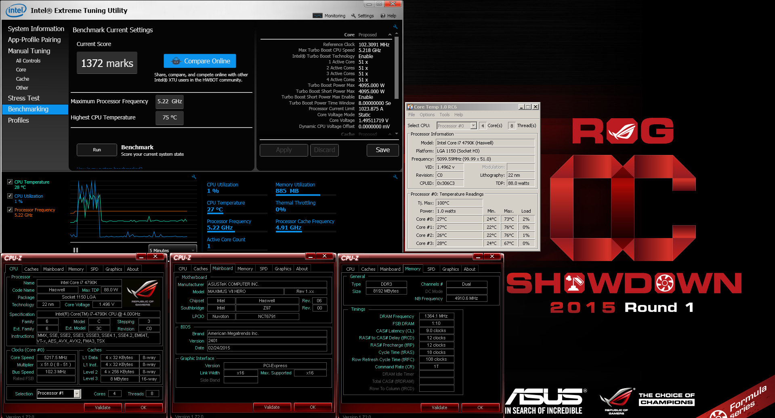Click the Core Temp Model field
The width and height of the screenshot is (775, 418).
coord(485,143)
